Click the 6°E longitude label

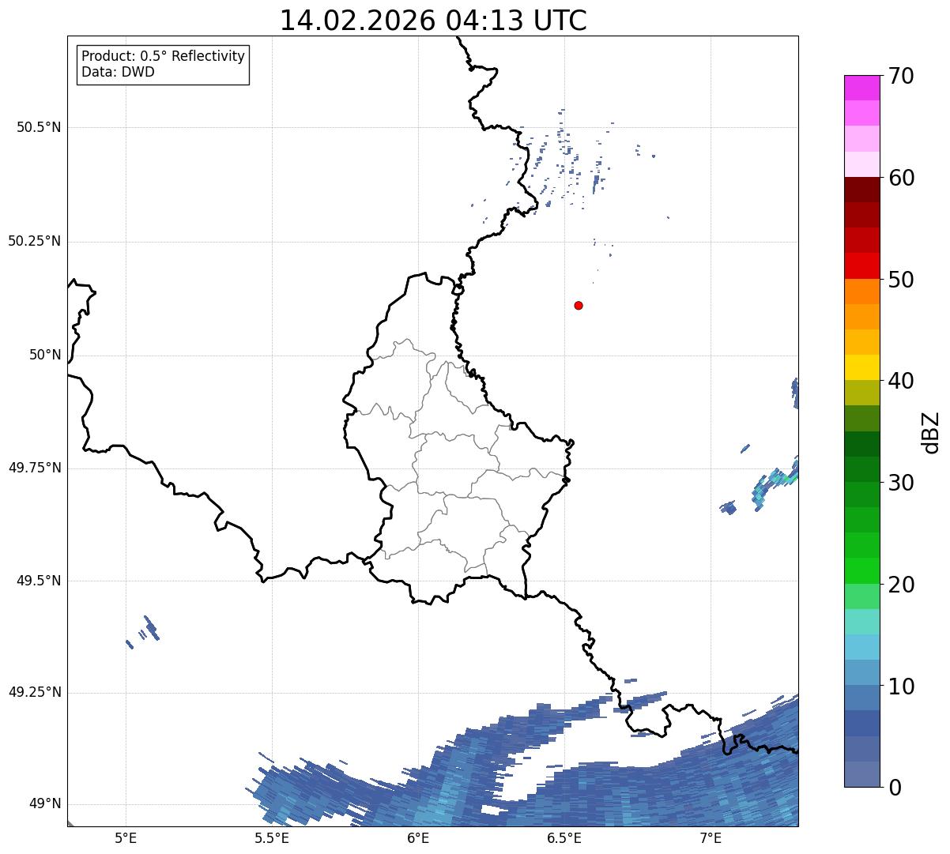(x=418, y=837)
